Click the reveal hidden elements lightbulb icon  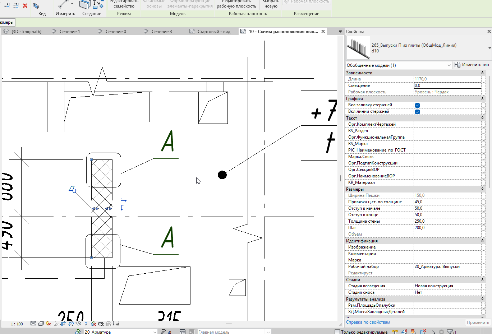coord(86,324)
